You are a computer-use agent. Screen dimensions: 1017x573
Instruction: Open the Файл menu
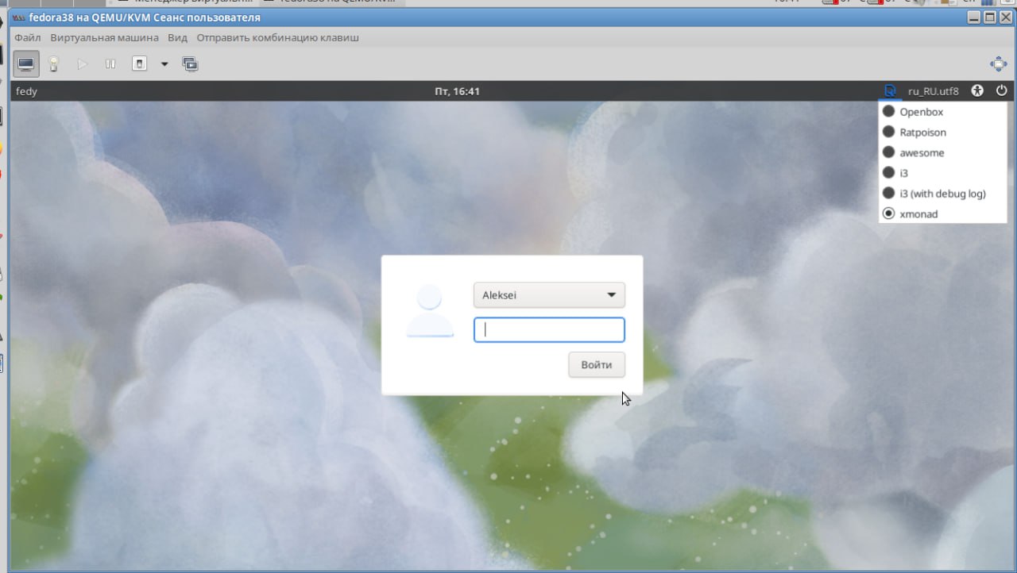click(27, 37)
